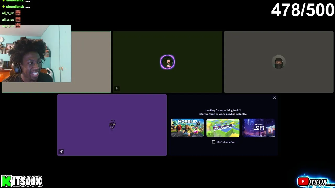Click the masked avatar in gray tile
This screenshot has width=335, height=188.
coord(279,62)
